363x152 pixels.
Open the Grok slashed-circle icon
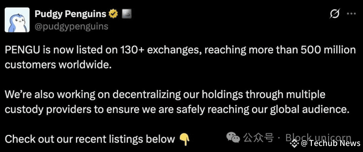[334, 14]
